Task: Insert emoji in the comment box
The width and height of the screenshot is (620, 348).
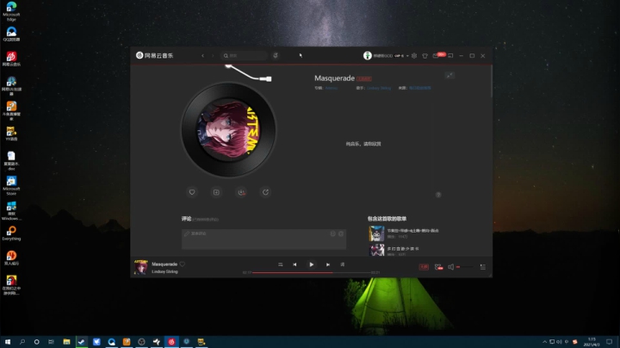Action: tap(333, 233)
